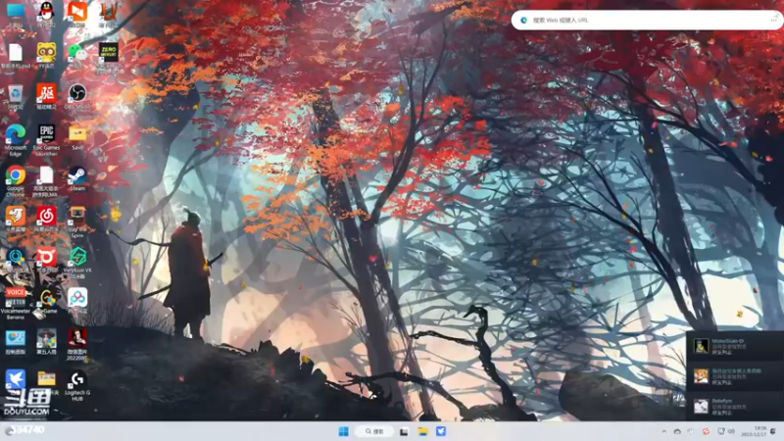Launch the WeGame shortcut
The height and width of the screenshot is (441, 784).
46,302
